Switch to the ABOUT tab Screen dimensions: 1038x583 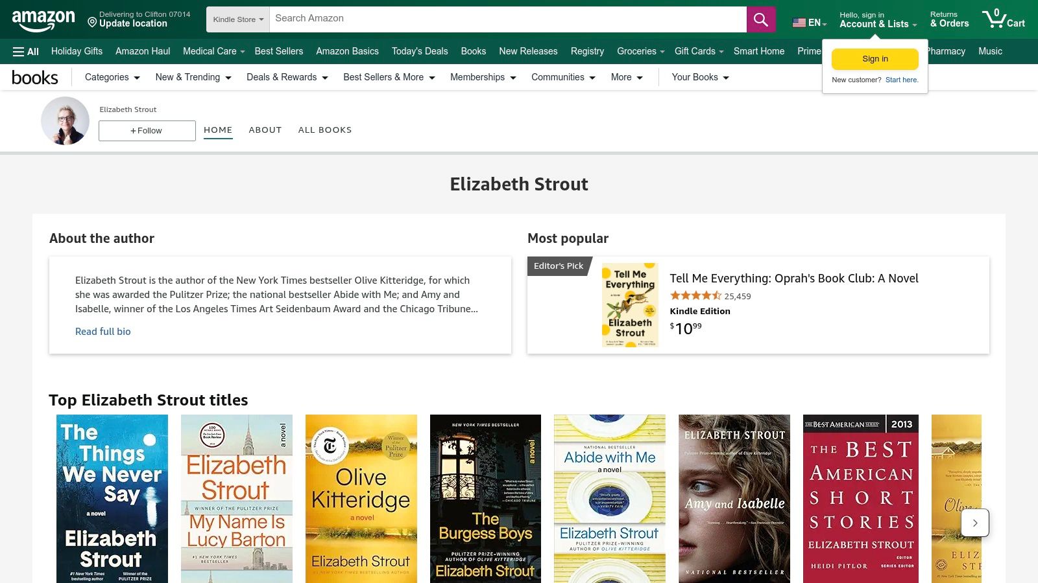tap(265, 130)
